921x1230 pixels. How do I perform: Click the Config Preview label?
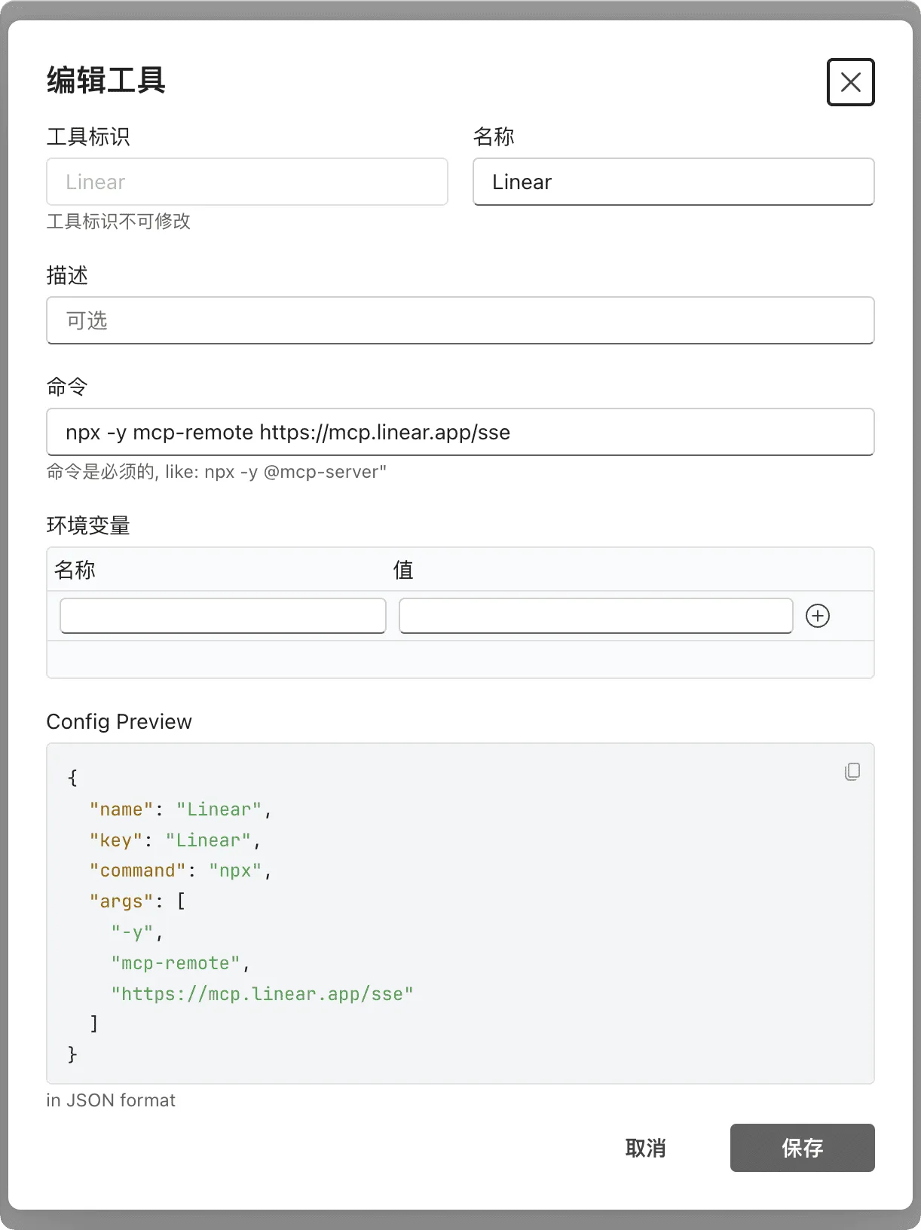point(119,721)
